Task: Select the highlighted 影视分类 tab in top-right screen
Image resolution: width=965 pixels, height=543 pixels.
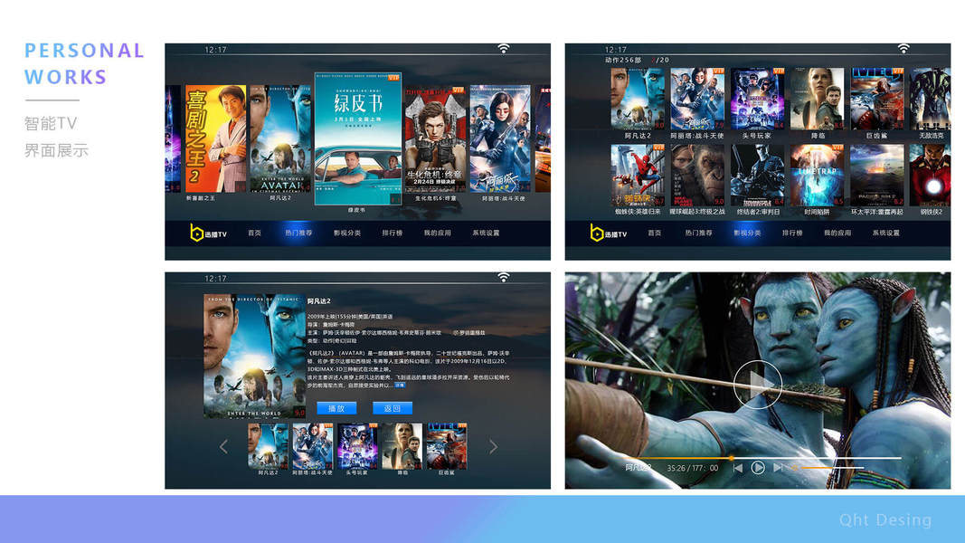Action: pos(747,233)
